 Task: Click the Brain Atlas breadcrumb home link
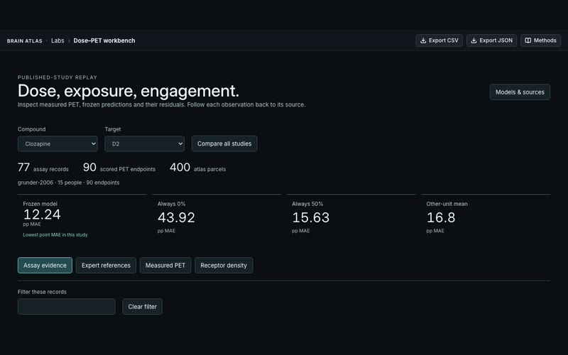25,41
